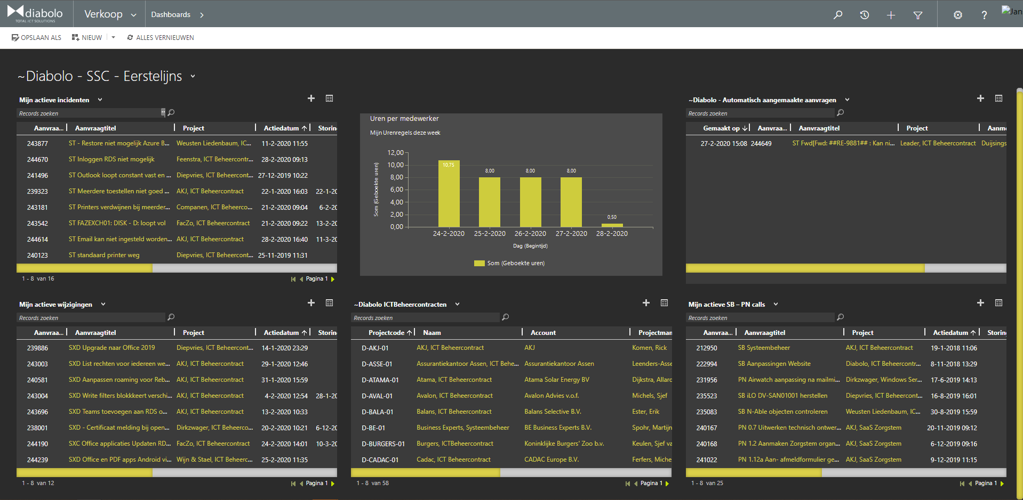Open grid view of Diabolo ICTBeheercontracten

click(665, 303)
